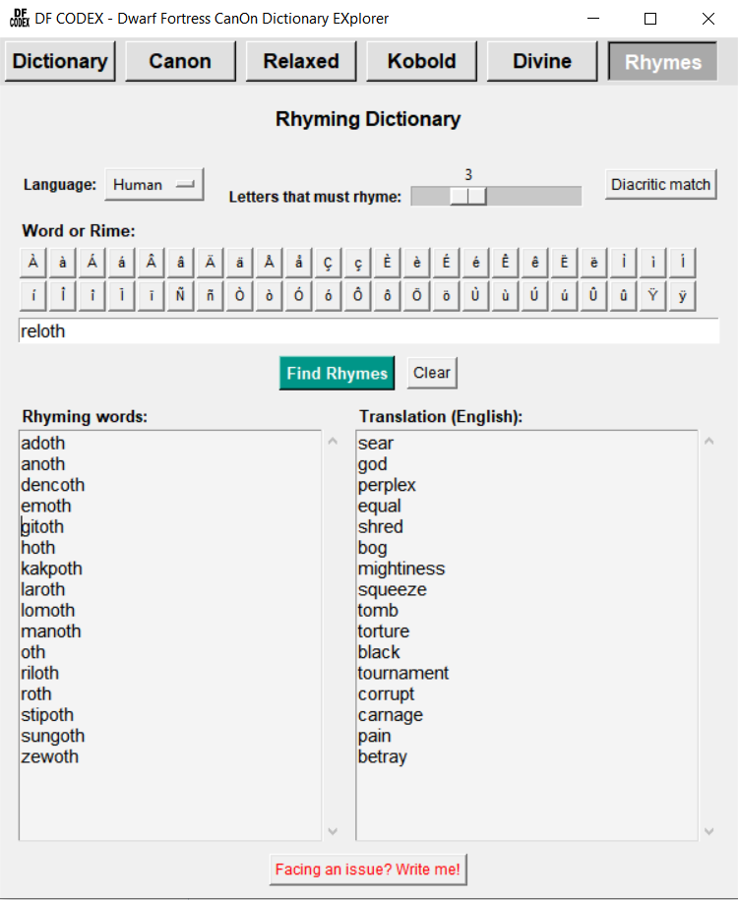Insert uppercase È with grave accent

pos(387,263)
